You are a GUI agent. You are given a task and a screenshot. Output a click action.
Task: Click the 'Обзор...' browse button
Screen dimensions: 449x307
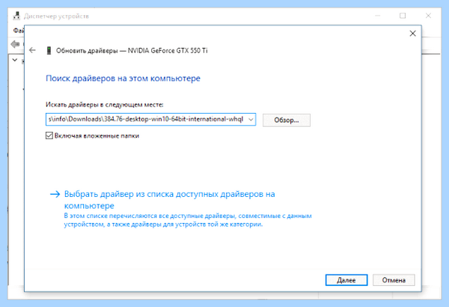pos(287,120)
